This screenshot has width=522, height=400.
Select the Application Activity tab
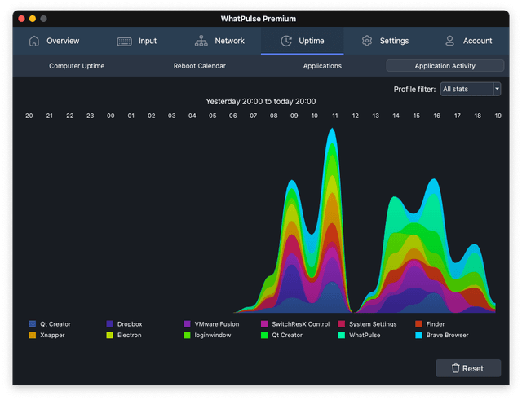[445, 66]
